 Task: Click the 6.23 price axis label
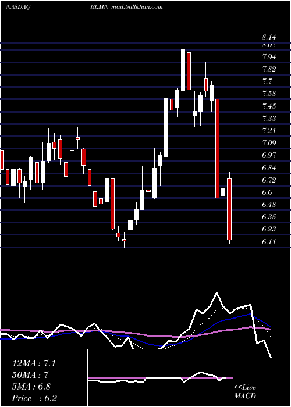269,229
